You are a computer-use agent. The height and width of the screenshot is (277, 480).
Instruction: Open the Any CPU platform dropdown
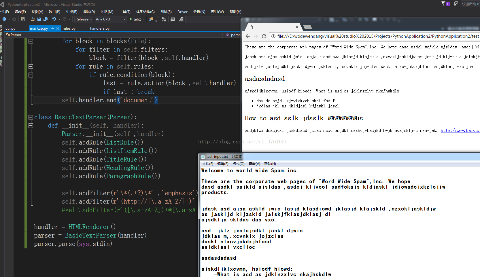[111, 19]
